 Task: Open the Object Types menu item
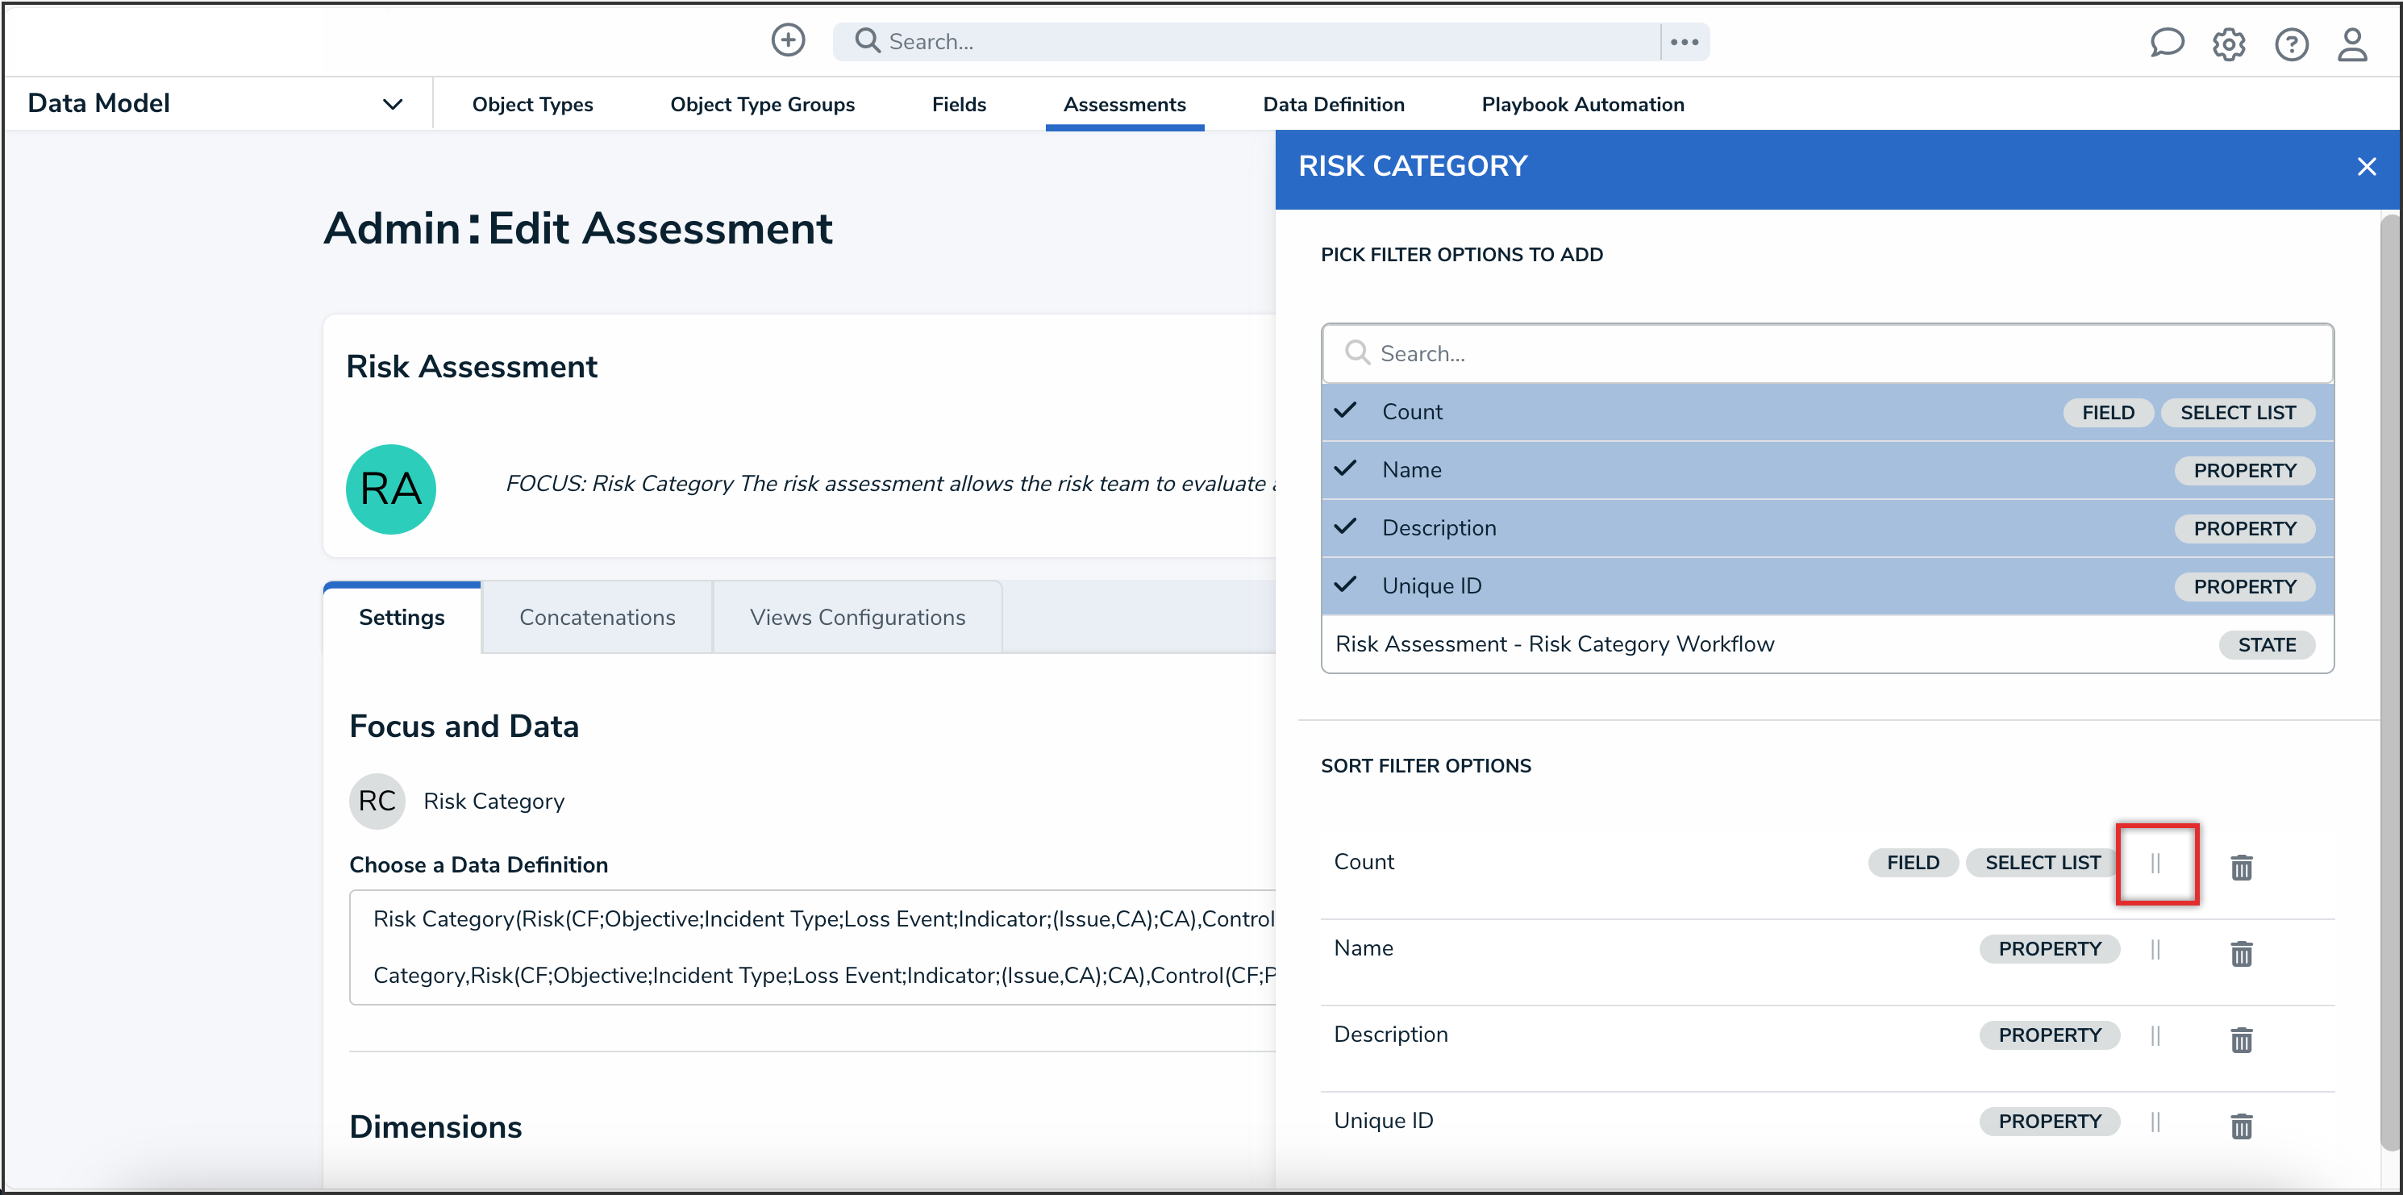(531, 105)
